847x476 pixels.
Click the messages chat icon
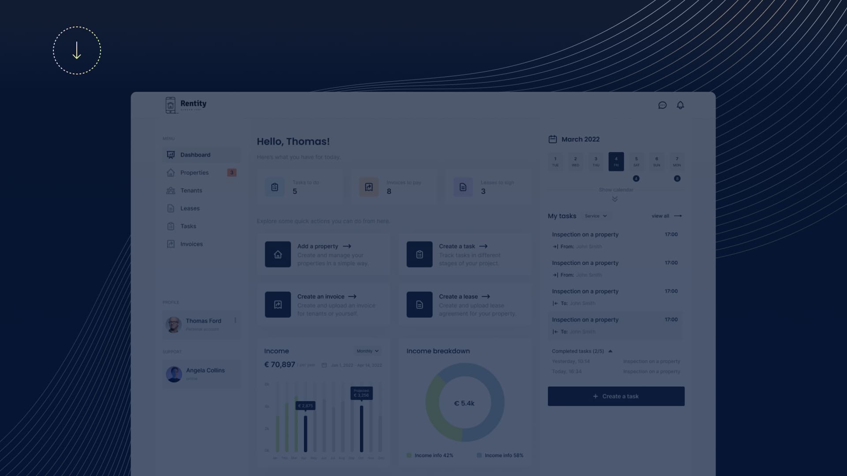tap(663, 105)
